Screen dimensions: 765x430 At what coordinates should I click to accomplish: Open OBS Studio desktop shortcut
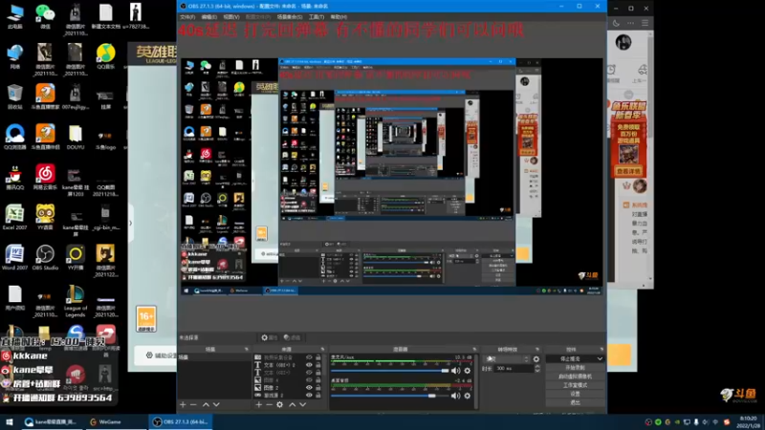tap(45, 257)
